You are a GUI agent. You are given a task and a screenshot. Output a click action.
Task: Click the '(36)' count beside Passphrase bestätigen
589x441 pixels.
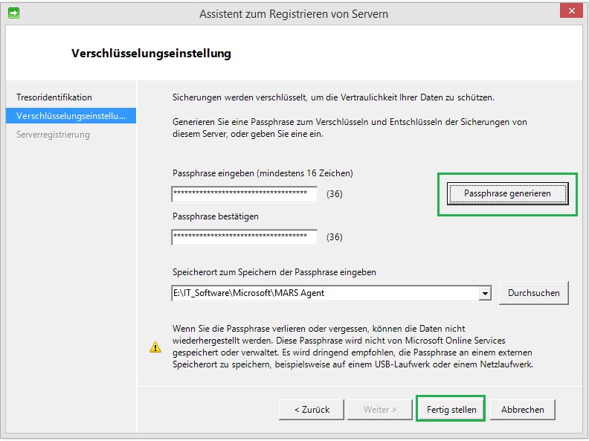click(335, 237)
